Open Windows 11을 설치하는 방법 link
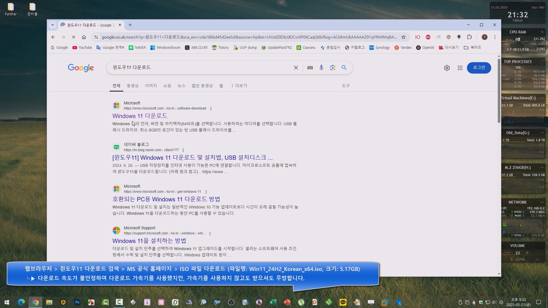The height and width of the screenshot is (308, 548). tap(149, 241)
